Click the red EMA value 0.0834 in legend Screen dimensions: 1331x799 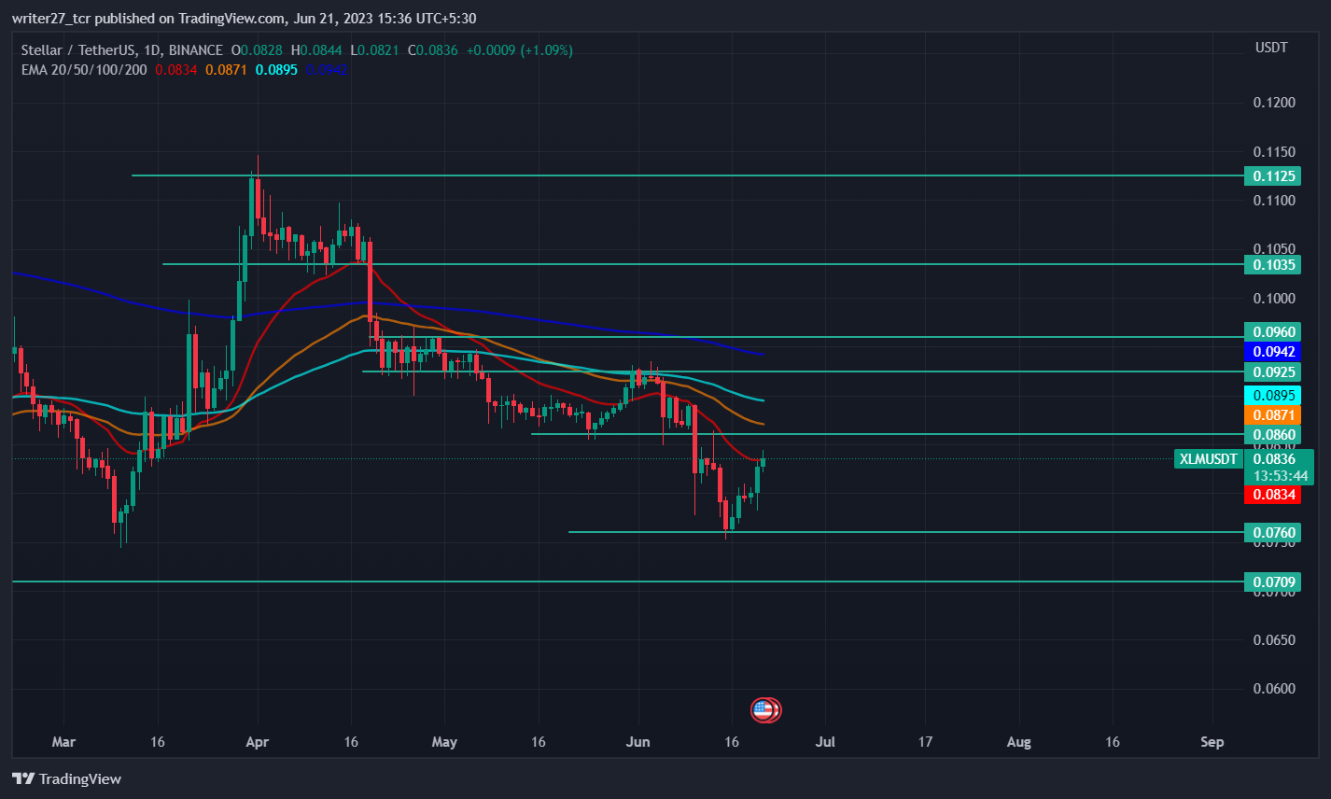pyautogui.click(x=176, y=69)
